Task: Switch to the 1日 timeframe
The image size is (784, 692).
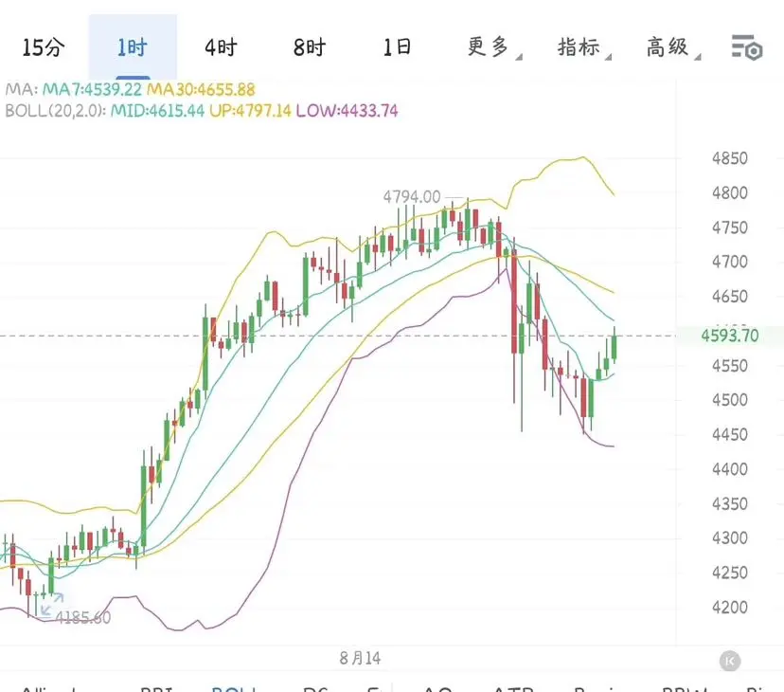Action: (x=397, y=47)
